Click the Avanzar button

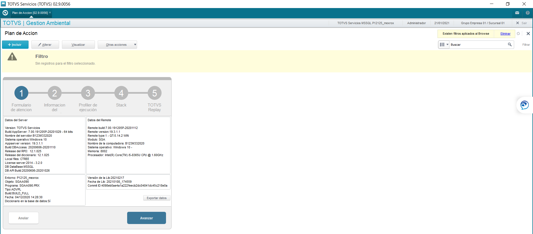tap(147, 218)
